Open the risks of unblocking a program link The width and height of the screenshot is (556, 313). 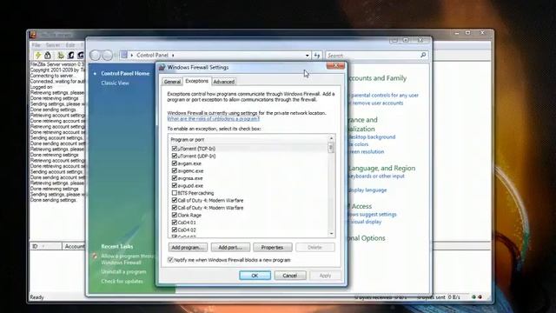click(214, 118)
